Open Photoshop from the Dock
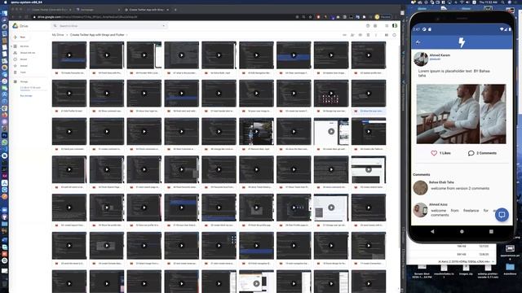This screenshot has height=293, width=522. pyautogui.click(x=4, y=135)
